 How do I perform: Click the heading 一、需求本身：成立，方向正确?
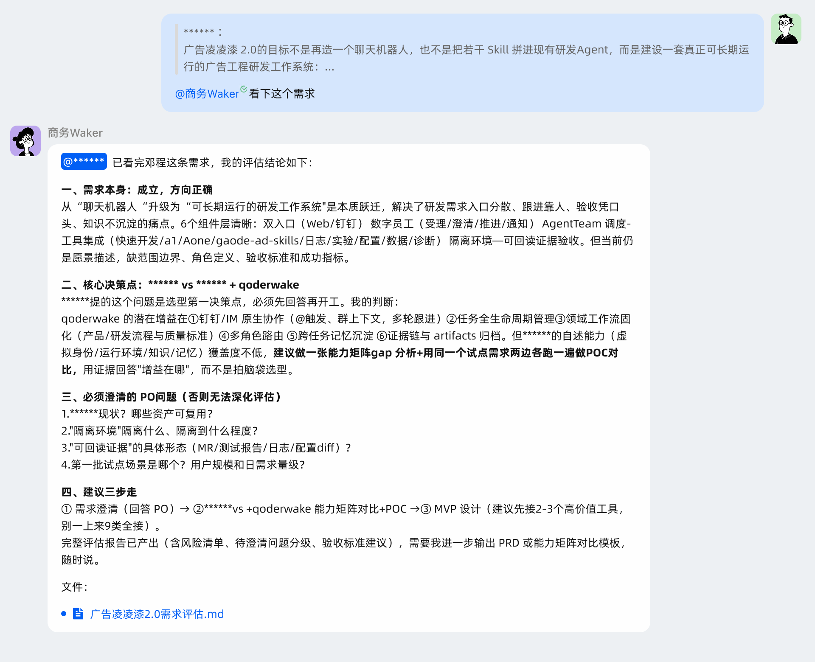click(137, 190)
